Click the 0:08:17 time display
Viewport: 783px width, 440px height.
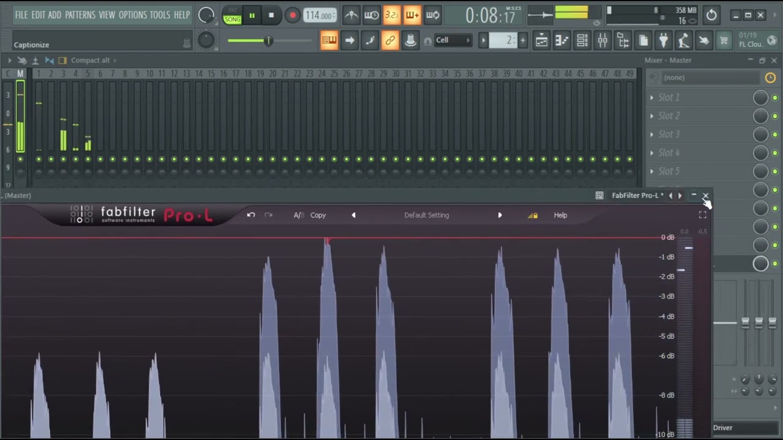tap(491, 16)
